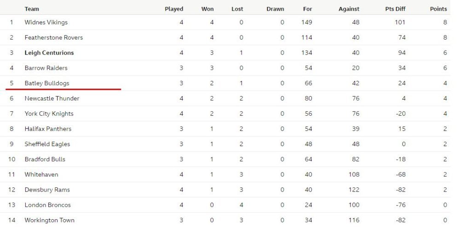This screenshot has height=227, width=460.
Task: Select the Won column header
Action: tap(207, 9)
